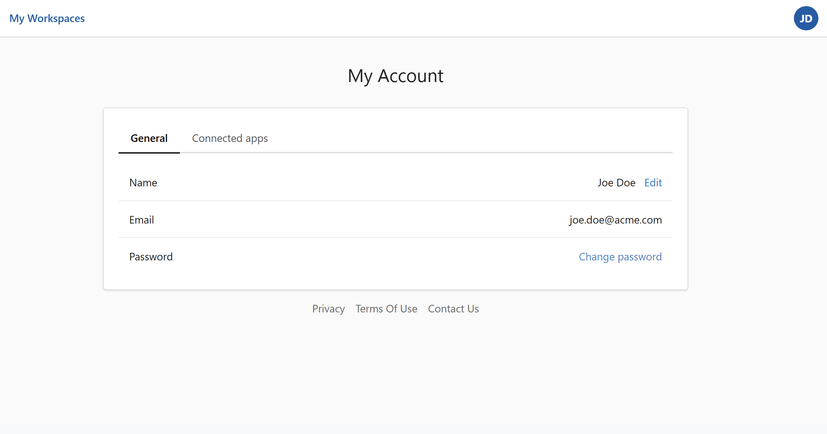Click the Name row label
This screenshot has height=434, width=827.
pos(143,183)
